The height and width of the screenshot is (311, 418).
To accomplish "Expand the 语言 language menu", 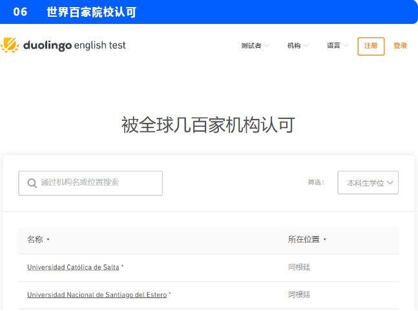I will click(333, 46).
